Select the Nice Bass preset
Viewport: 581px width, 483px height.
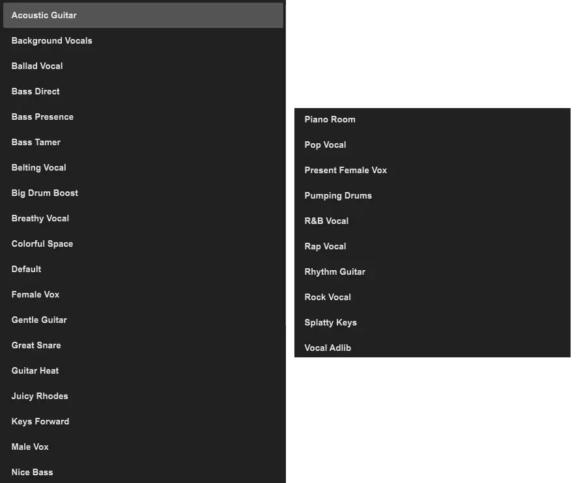32,472
